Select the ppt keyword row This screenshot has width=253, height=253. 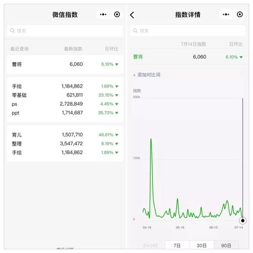click(x=65, y=113)
